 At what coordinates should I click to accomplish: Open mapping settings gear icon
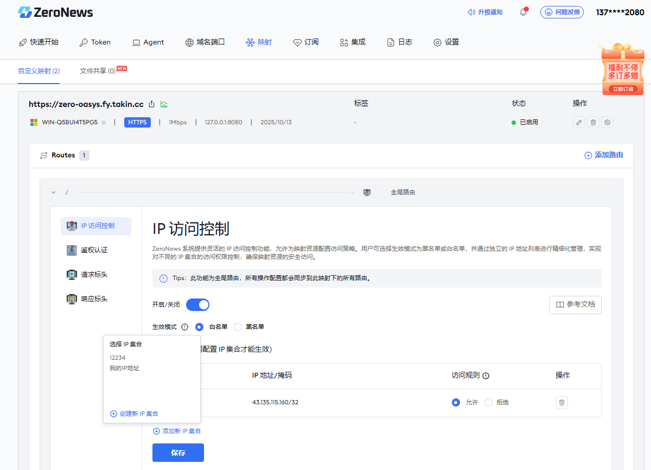(608, 123)
